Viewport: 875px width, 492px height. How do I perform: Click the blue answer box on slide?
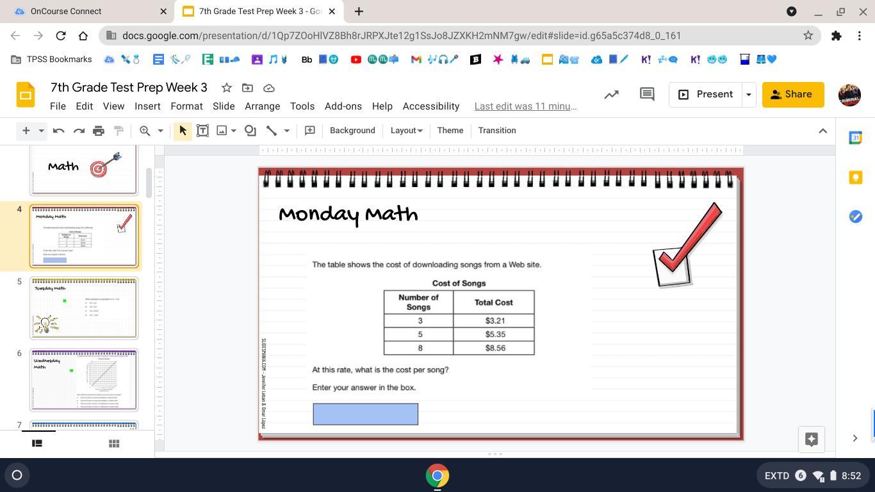point(366,414)
